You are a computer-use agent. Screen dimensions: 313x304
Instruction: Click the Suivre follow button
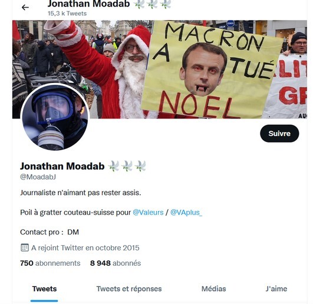[279, 134]
